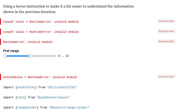Click the rangeSlider import name
176x110 pixels.
pos(27,108)
